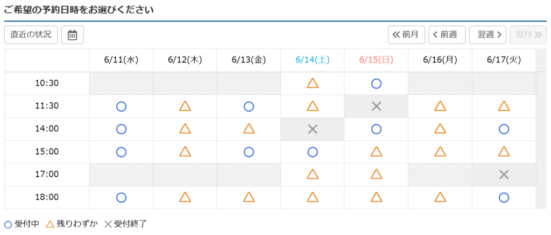Open the calendar date picker icon

[73, 35]
